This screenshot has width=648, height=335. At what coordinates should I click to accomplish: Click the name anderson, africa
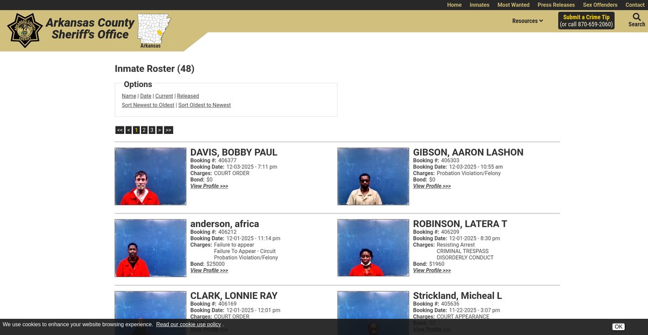[225, 224]
